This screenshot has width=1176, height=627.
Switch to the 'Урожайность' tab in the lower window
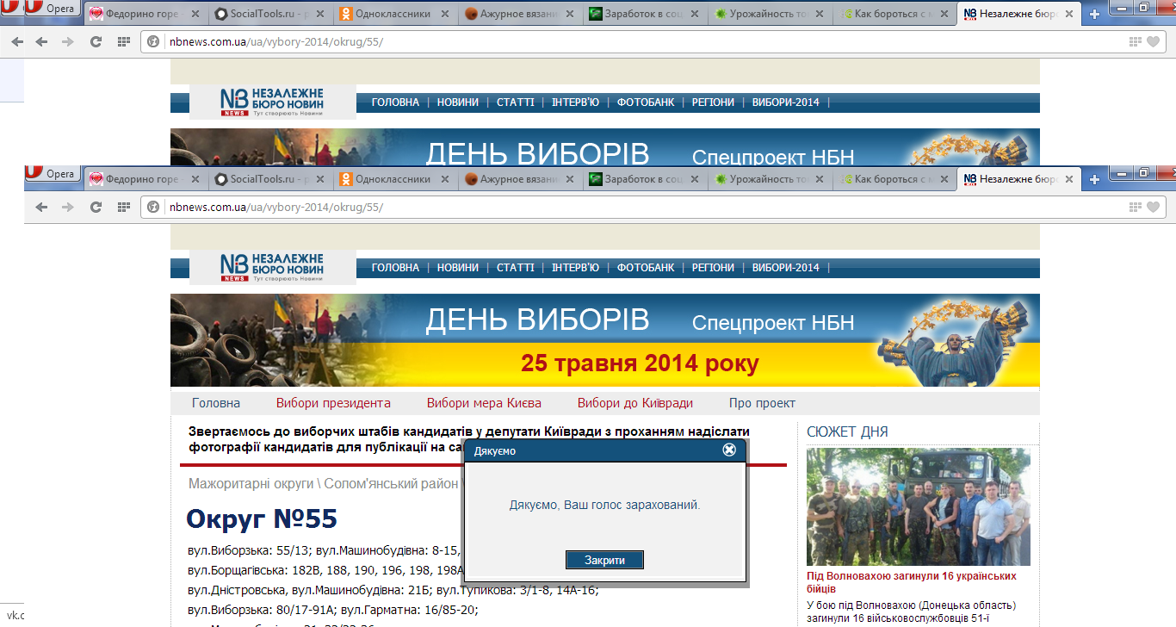tap(768, 180)
